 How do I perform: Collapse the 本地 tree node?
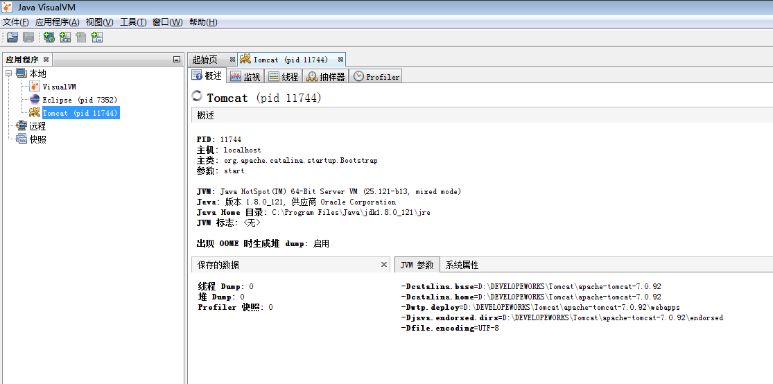(8, 73)
